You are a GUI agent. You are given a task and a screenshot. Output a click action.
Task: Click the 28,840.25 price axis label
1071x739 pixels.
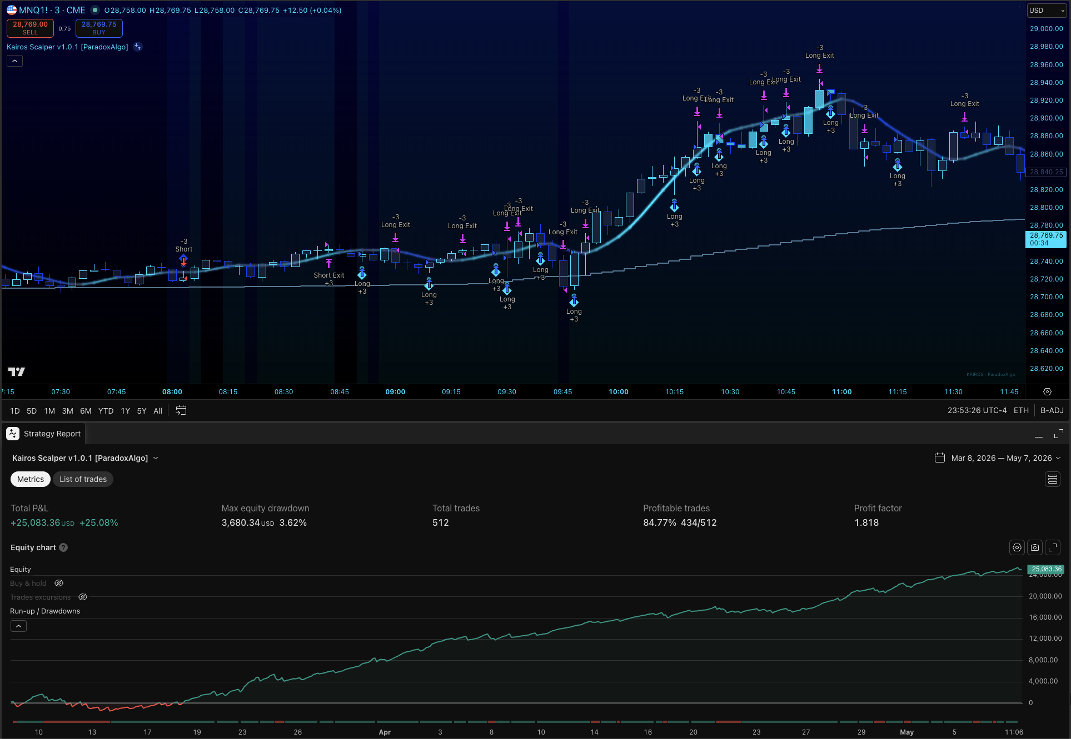[1046, 172]
